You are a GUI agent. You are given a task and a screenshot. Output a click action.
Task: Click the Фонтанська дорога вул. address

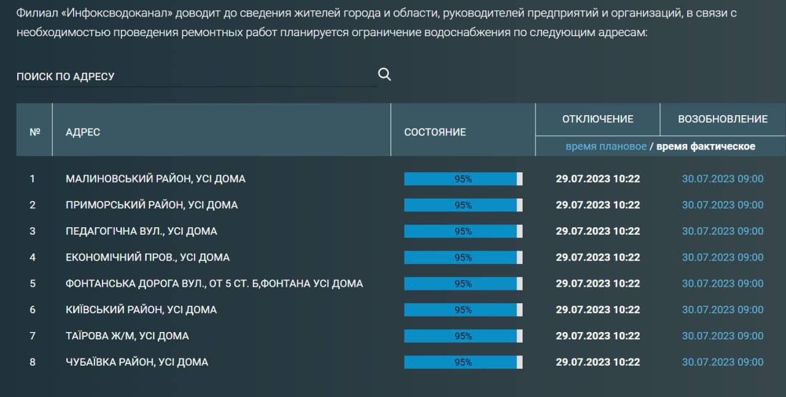[214, 284]
